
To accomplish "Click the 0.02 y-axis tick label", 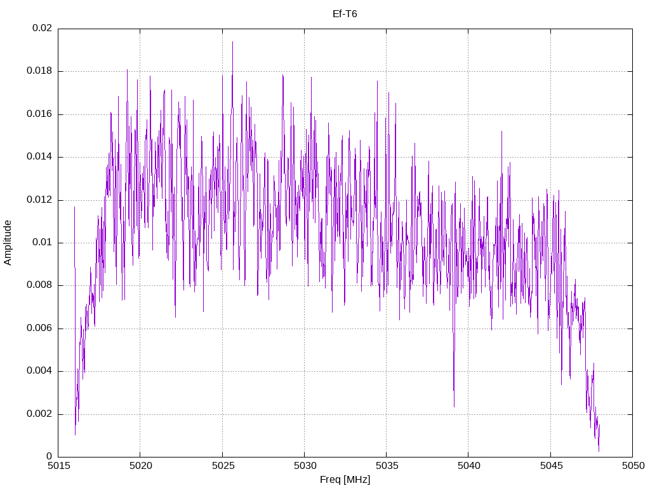I will 43,28.
